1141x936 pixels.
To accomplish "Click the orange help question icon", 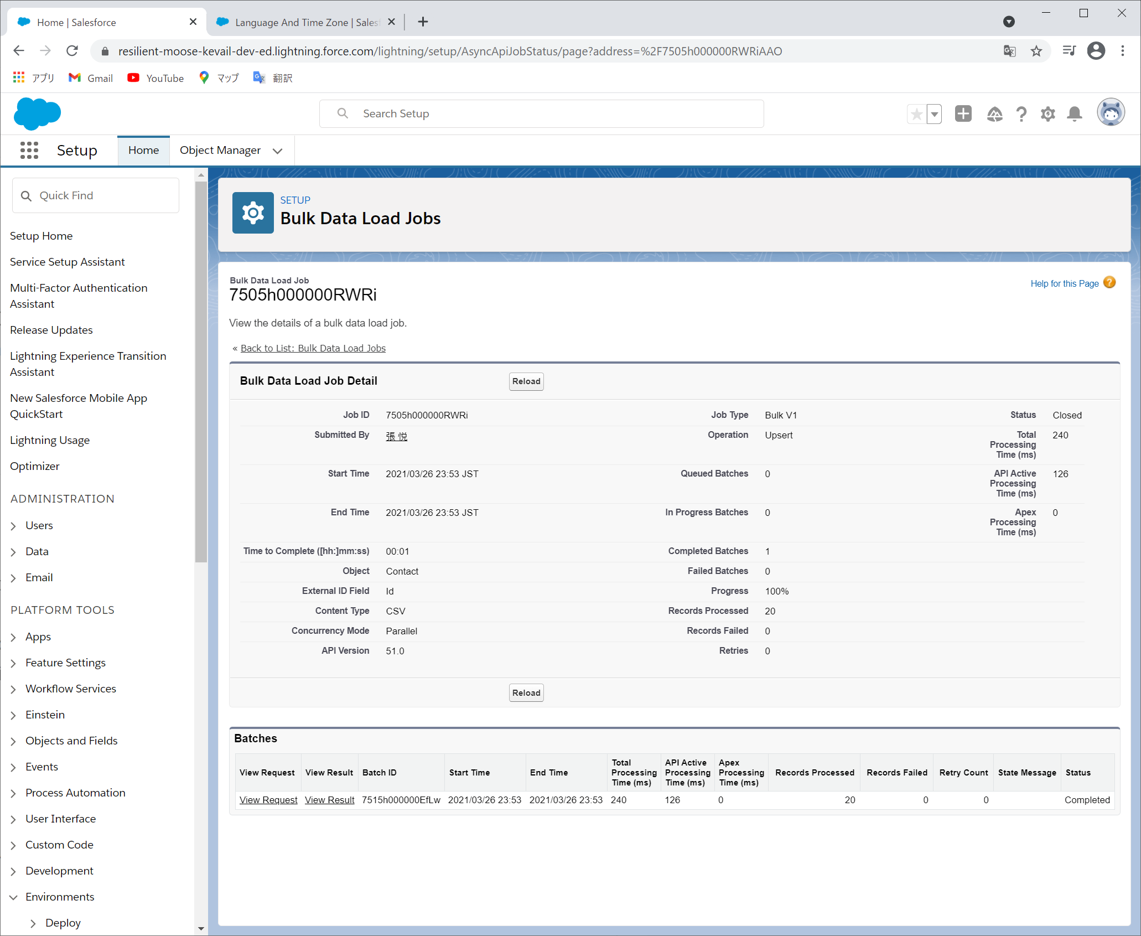I will tap(1109, 283).
